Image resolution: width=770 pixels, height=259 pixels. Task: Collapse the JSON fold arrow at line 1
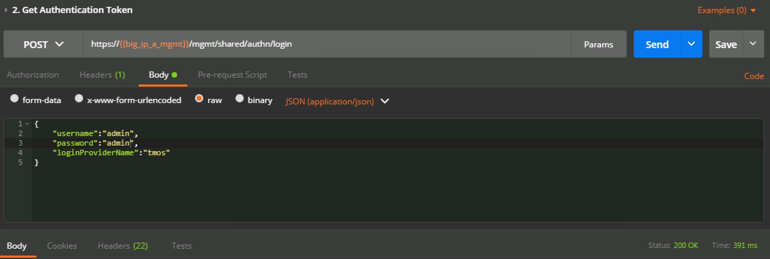tap(27, 124)
